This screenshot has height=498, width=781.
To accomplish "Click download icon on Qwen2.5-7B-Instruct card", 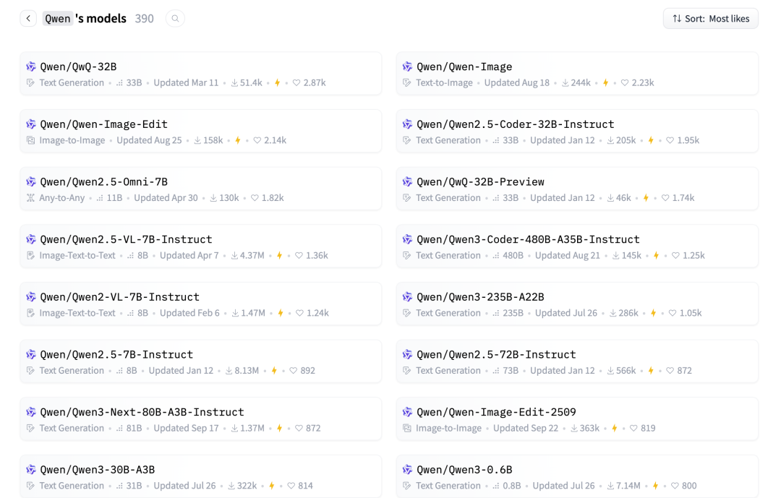I will pyautogui.click(x=229, y=371).
